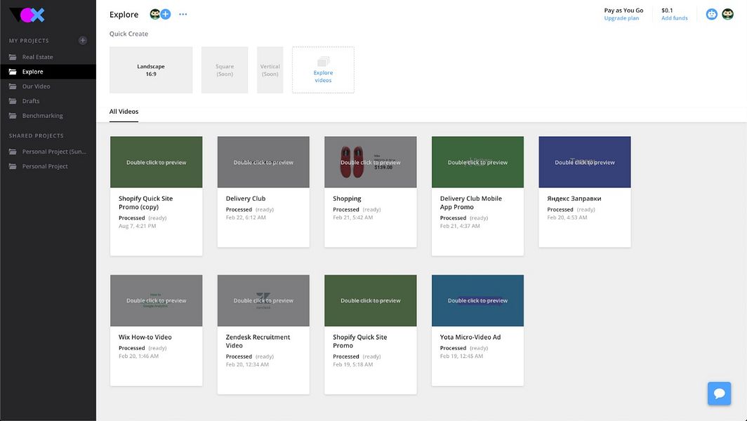The width and height of the screenshot is (747, 421).
Task: Select the Яндекс Заправки video thumbnail
Action: (x=585, y=162)
